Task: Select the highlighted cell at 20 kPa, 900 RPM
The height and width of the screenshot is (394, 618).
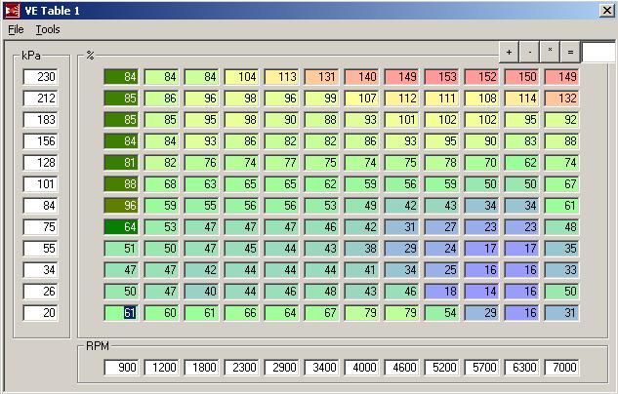Action: [x=123, y=313]
